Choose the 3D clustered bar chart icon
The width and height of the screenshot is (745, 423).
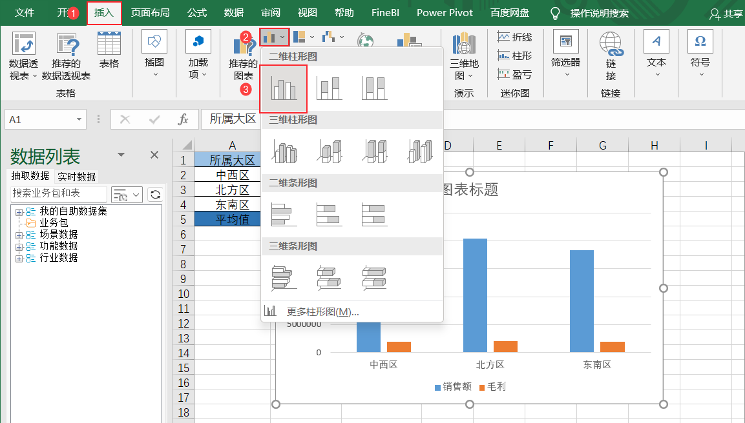(284, 277)
